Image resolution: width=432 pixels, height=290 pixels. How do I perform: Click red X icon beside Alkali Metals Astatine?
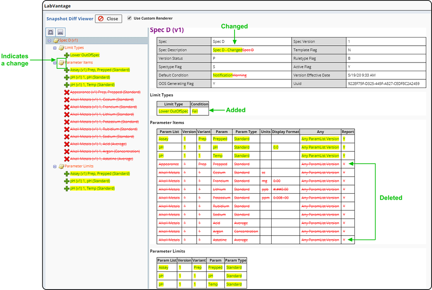point(66,159)
